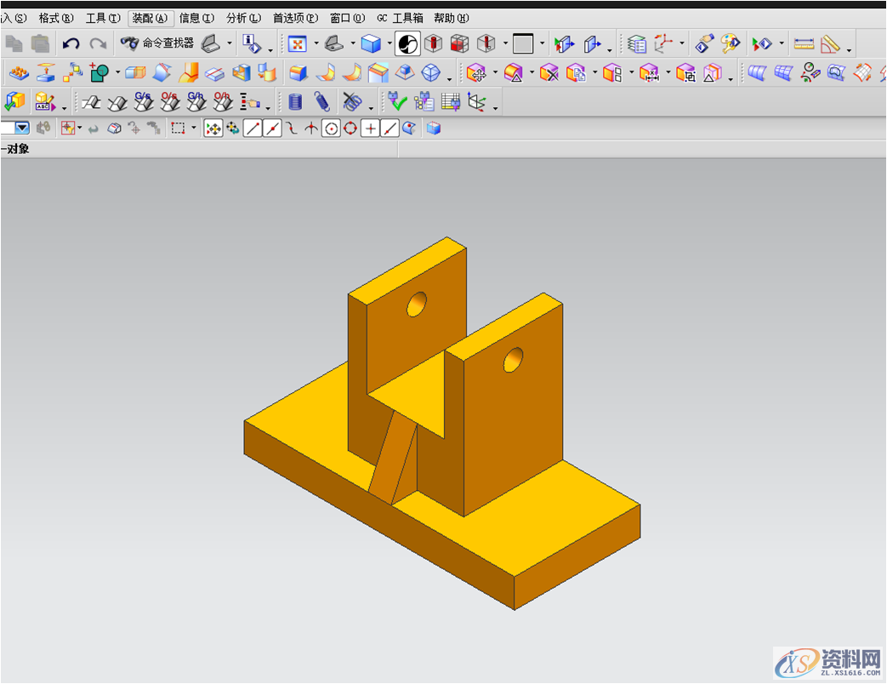The width and height of the screenshot is (887, 684).
Task: Select the Move Face icon
Action: click(x=476, y=74)
